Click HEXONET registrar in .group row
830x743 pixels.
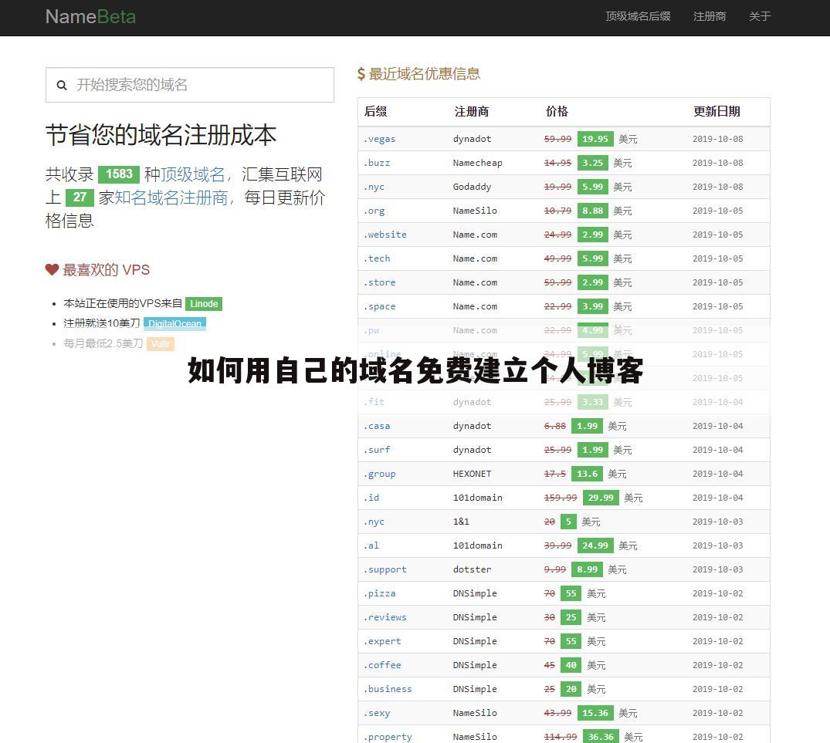tap(473, 474)
